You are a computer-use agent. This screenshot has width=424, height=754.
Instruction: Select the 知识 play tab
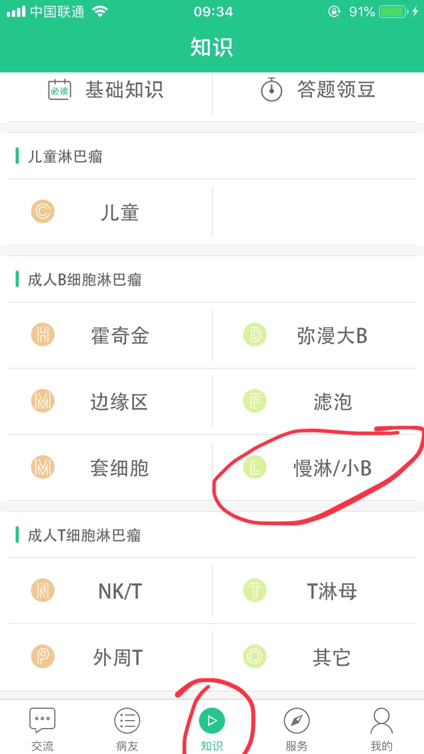[x=212, y=729]
